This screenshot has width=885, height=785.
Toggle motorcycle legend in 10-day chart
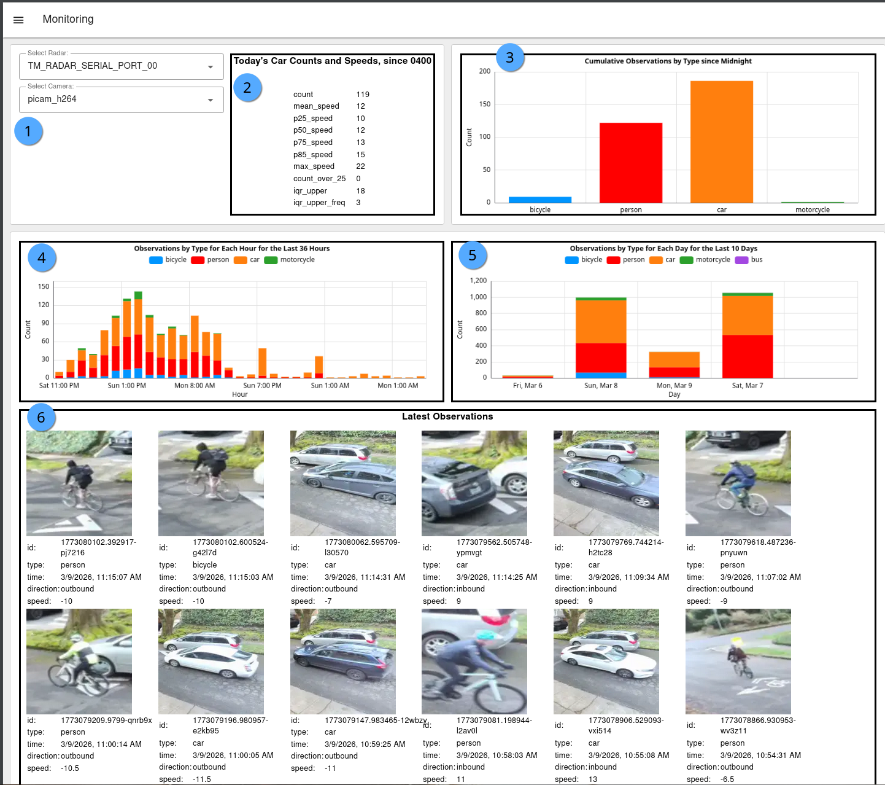point(705,260)
